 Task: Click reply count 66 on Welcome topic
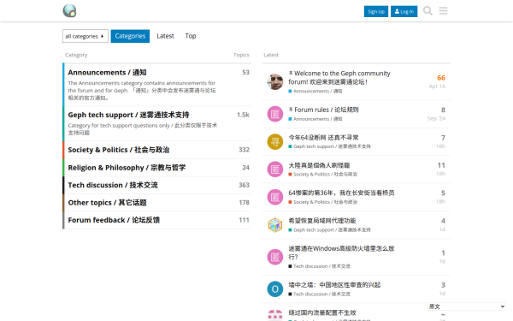coord(441,78)
